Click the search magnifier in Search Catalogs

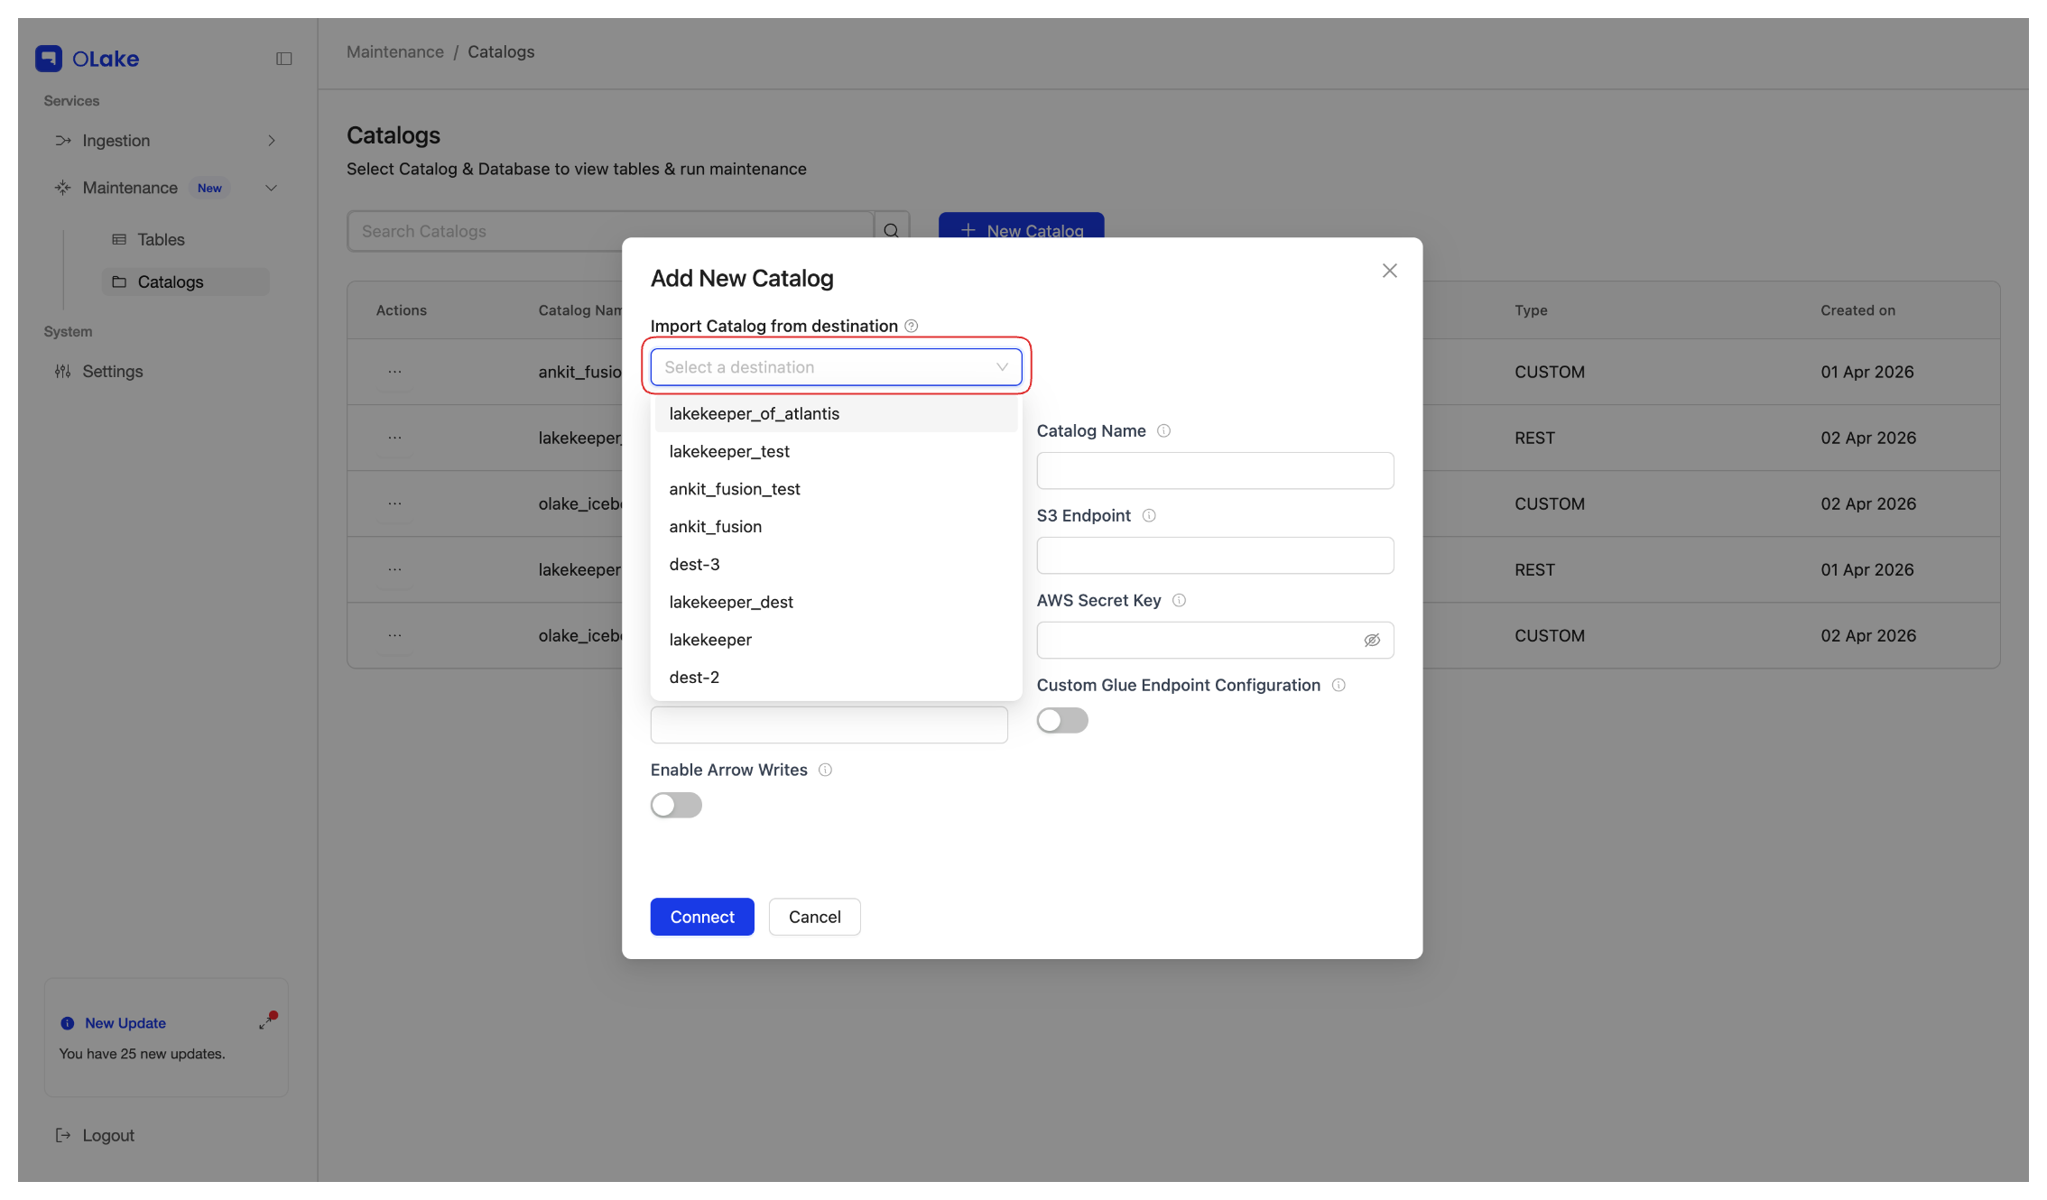point(892,230)
